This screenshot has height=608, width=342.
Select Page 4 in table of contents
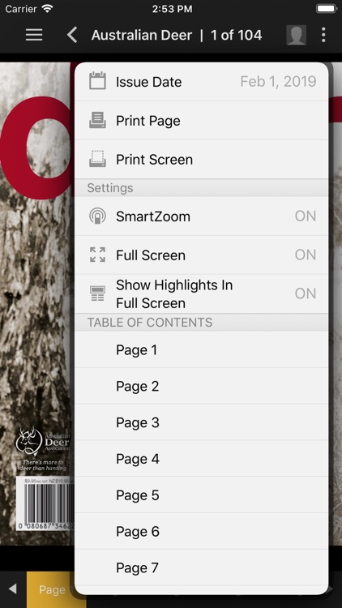[201, 459]
